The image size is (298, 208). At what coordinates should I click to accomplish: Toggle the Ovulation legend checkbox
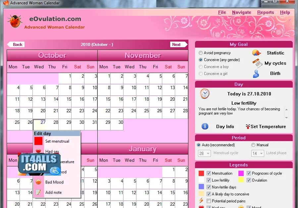[x=249, y=180]
